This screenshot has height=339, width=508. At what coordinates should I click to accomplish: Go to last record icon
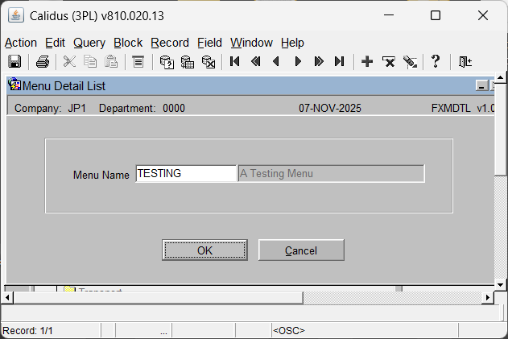click(x=339, y=61)
